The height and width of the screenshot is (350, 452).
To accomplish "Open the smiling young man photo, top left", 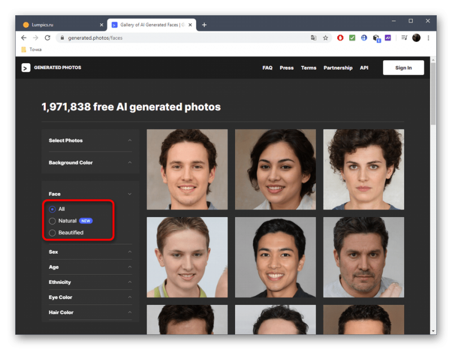I will click(187, 170).
